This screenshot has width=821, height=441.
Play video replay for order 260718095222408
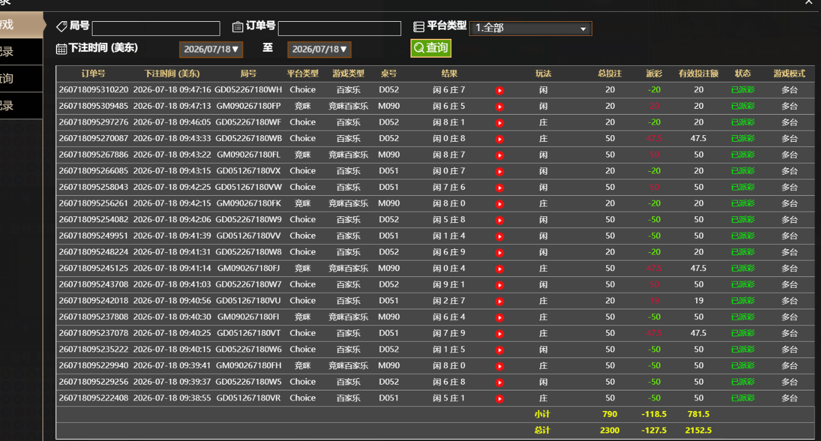tap(499, 399)
